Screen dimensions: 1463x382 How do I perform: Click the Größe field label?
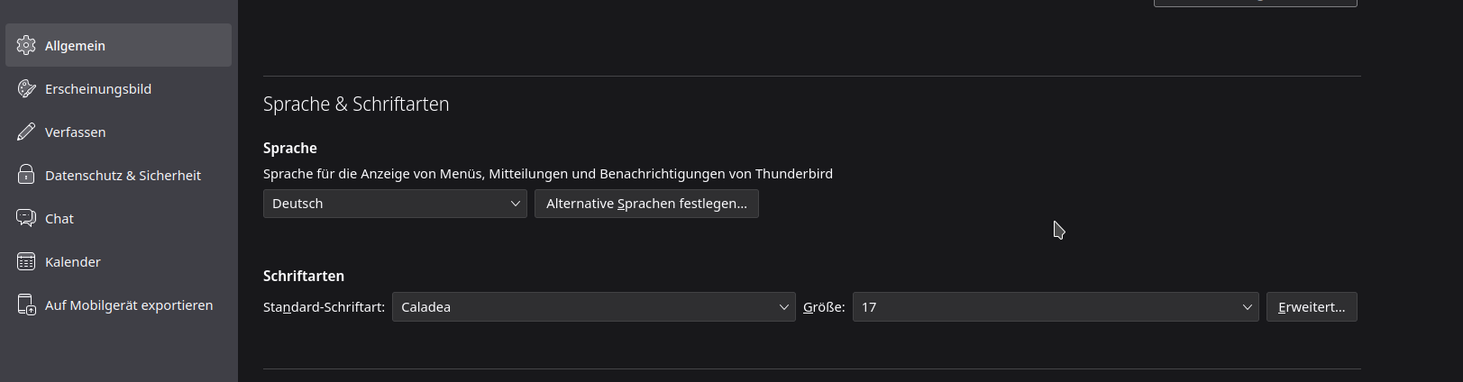824,307
